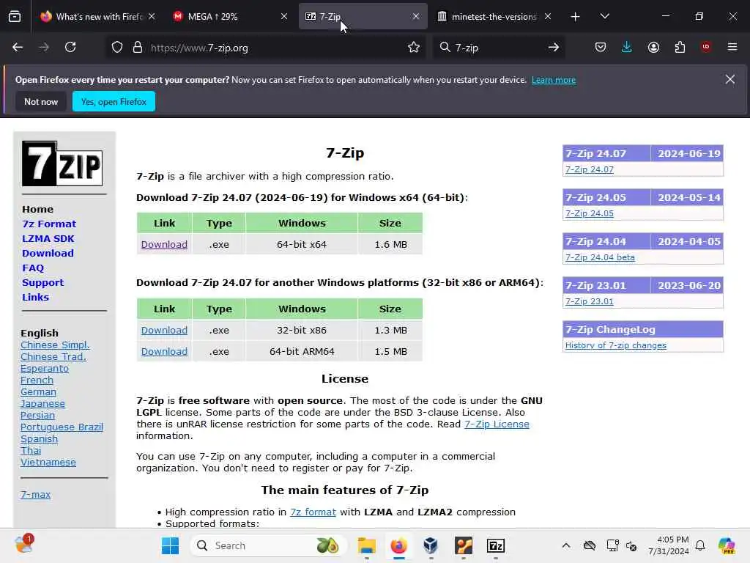The image size is (750, 563).
Task: Open the Extensions puzzle icon
Action: (x=680, y=47)
